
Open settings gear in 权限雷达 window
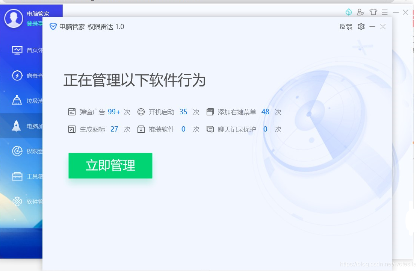coord(361,27)
